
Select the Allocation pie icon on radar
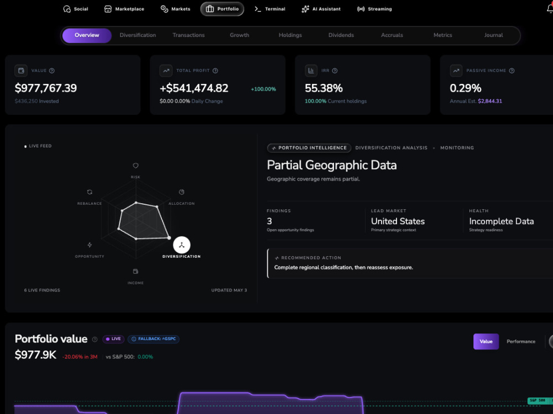point(181,192)
